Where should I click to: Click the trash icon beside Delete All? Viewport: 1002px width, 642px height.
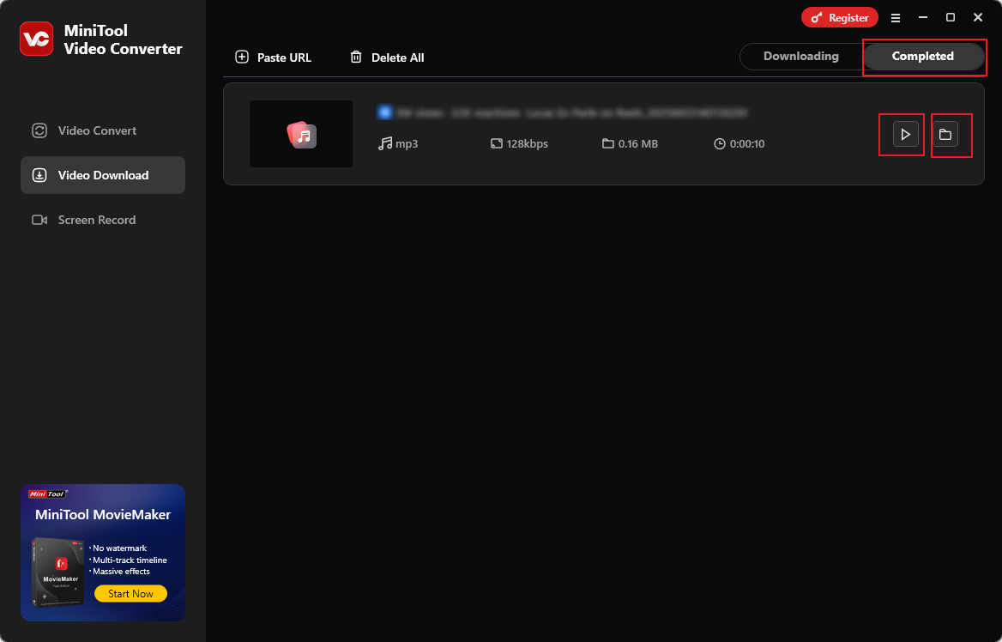pos(356,57)
